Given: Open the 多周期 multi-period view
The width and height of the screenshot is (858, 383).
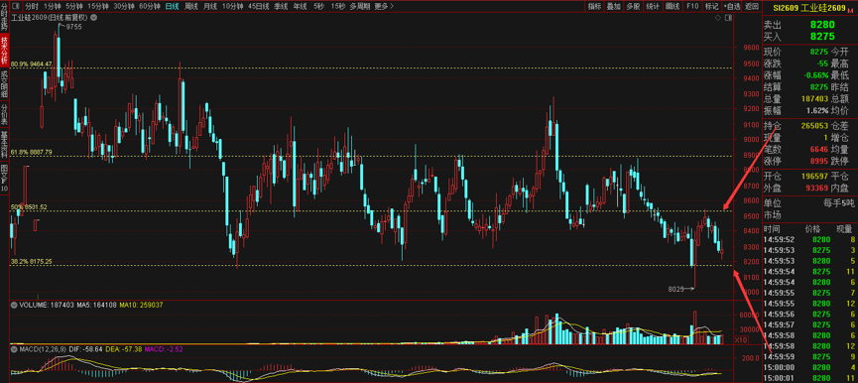Looking at the screenshot, I should 360,7.
